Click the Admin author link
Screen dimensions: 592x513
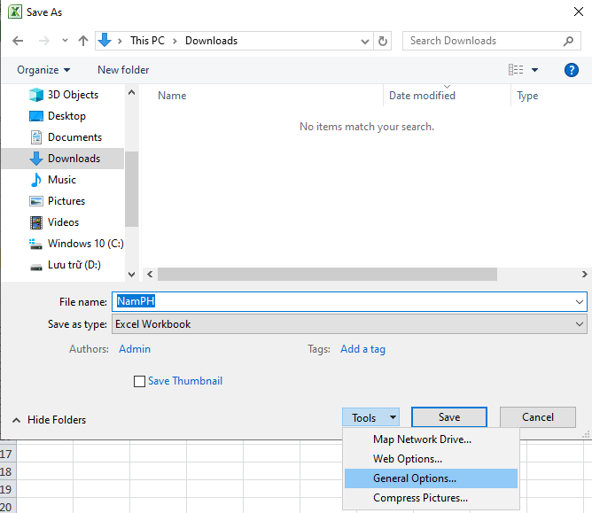135,349
